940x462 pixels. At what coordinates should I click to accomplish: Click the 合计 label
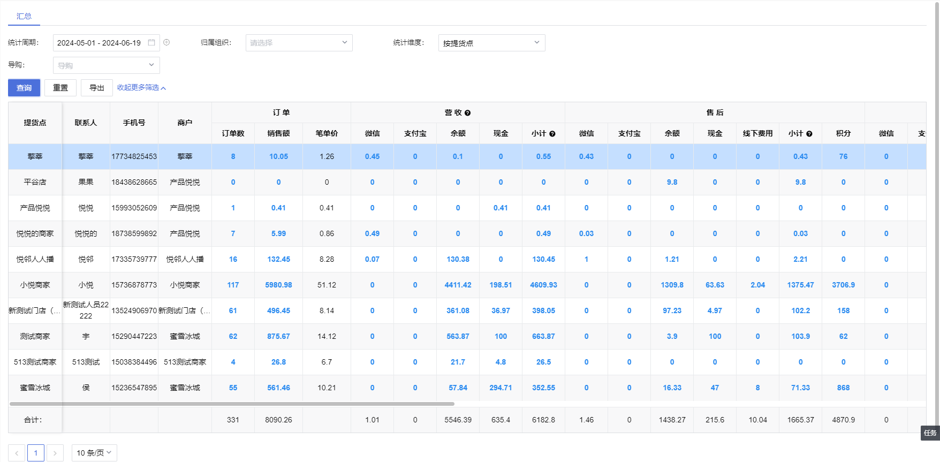(33, 420)
